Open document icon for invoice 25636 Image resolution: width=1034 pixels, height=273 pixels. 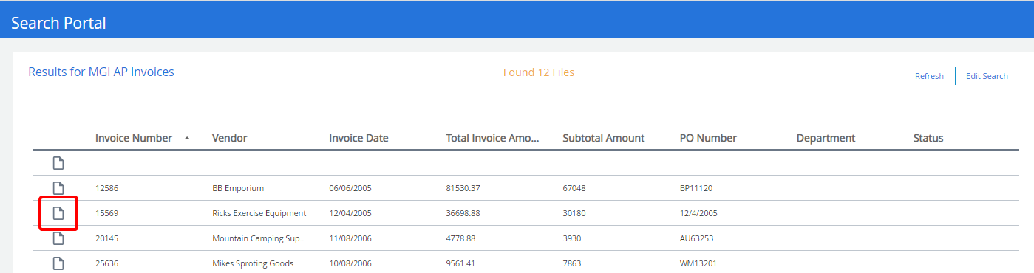pos(58,263)
